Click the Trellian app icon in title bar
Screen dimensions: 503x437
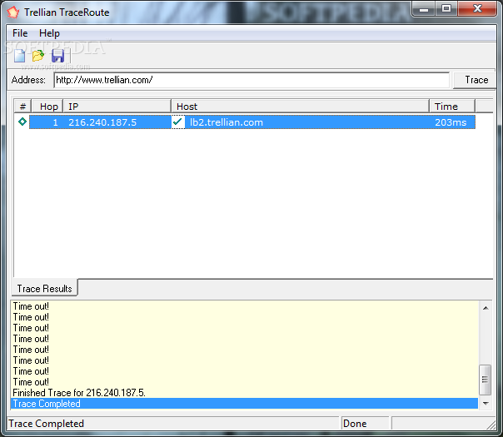pos(13,12)
